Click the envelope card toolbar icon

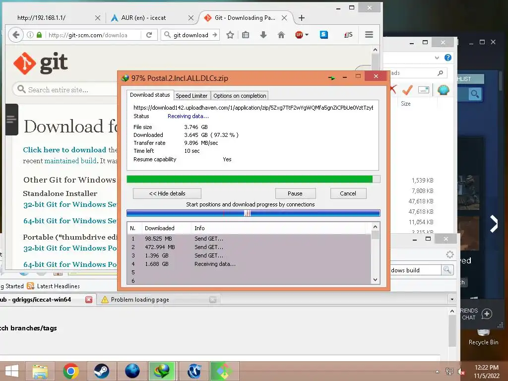(424, 90)
